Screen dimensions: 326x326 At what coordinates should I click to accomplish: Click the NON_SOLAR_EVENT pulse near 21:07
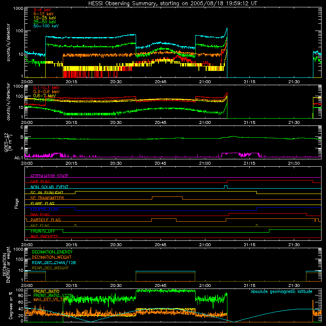click(226, 187)
